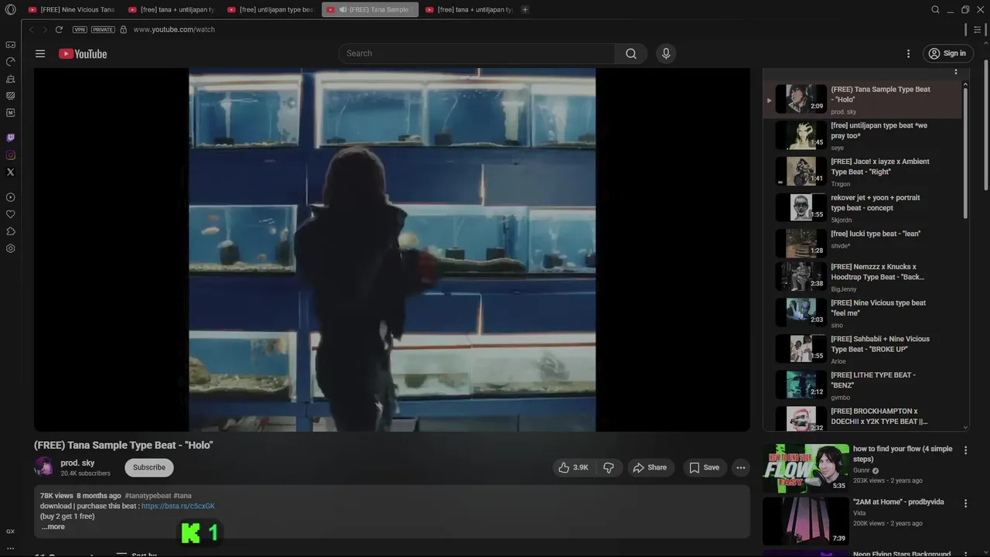Open the Opera menu logo button
The image size is (990, 557).
click(10, 9)
